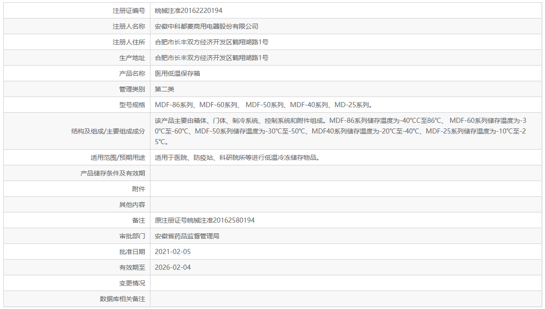545x309 pixels.
Task: Select the 生产地址 label
Action: click(132, 58)
